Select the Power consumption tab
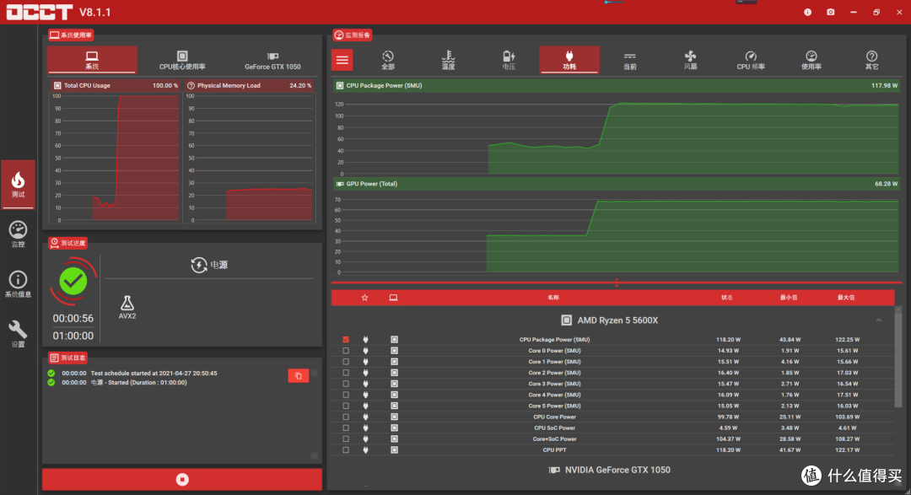Screen dimensions: 911x495 click(x=569, y=60)
